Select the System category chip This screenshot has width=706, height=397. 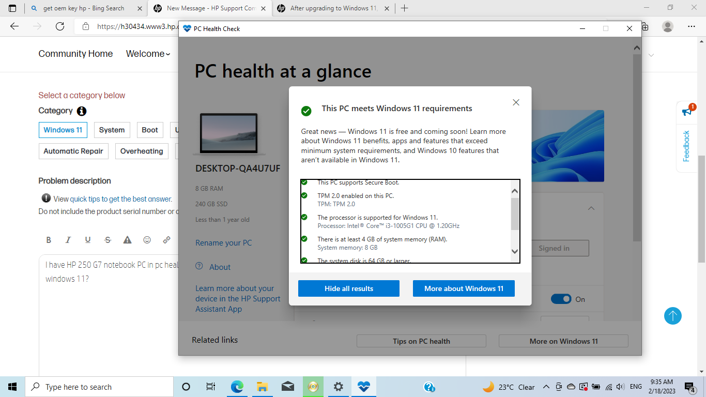coord(112,130)
